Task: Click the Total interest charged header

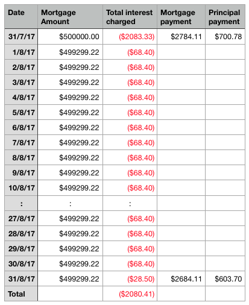Action: [x=130, y=17]
